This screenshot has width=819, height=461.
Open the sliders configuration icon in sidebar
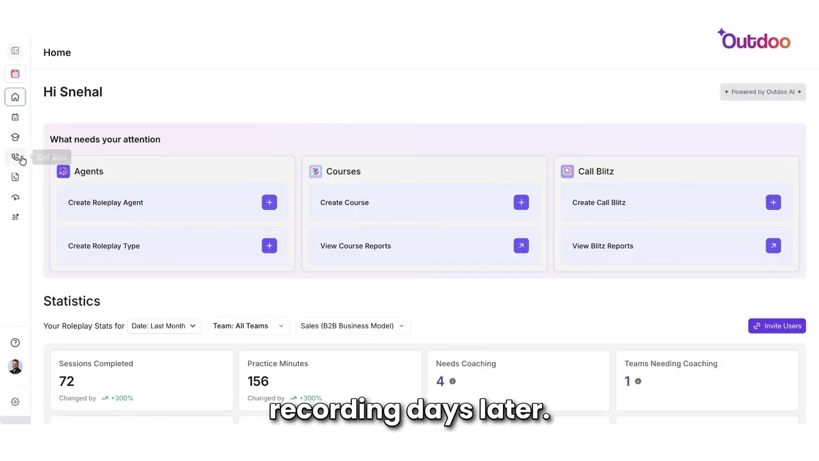click(15, 217)
